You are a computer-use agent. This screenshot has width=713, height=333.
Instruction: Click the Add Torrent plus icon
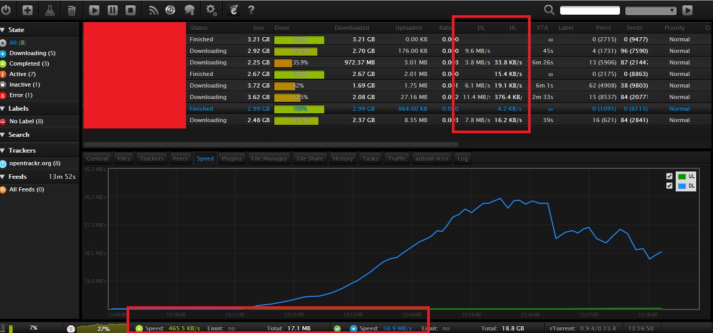[x=27, y=9]
